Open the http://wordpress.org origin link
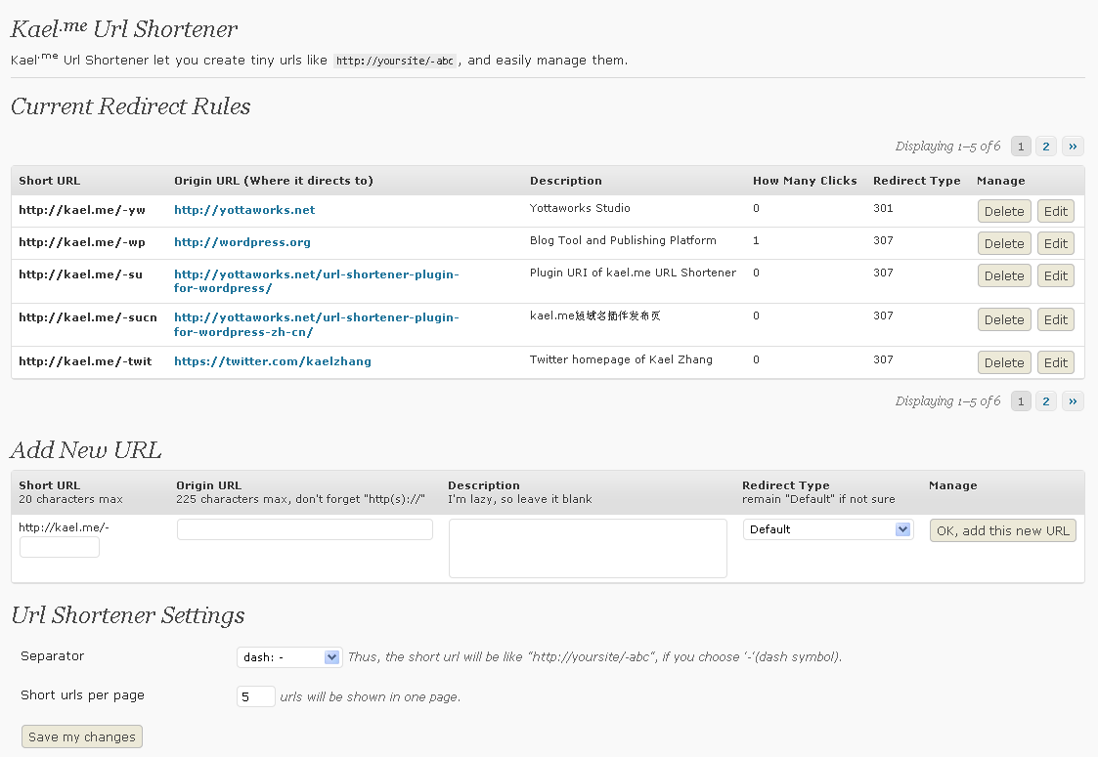 pos(242,242)
